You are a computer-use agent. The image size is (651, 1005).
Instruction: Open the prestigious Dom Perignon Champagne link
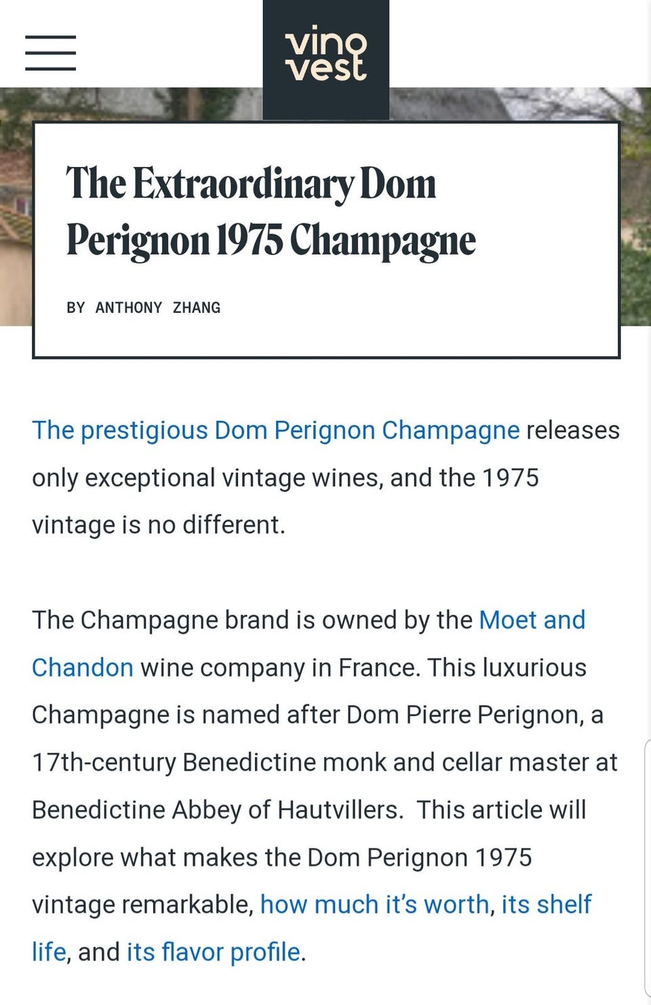click(x=275, y=430)
